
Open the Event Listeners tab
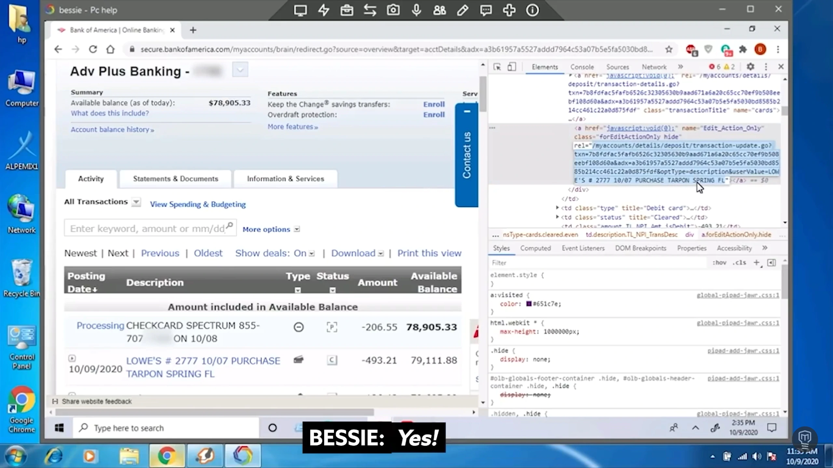click(x=583, y=248)
